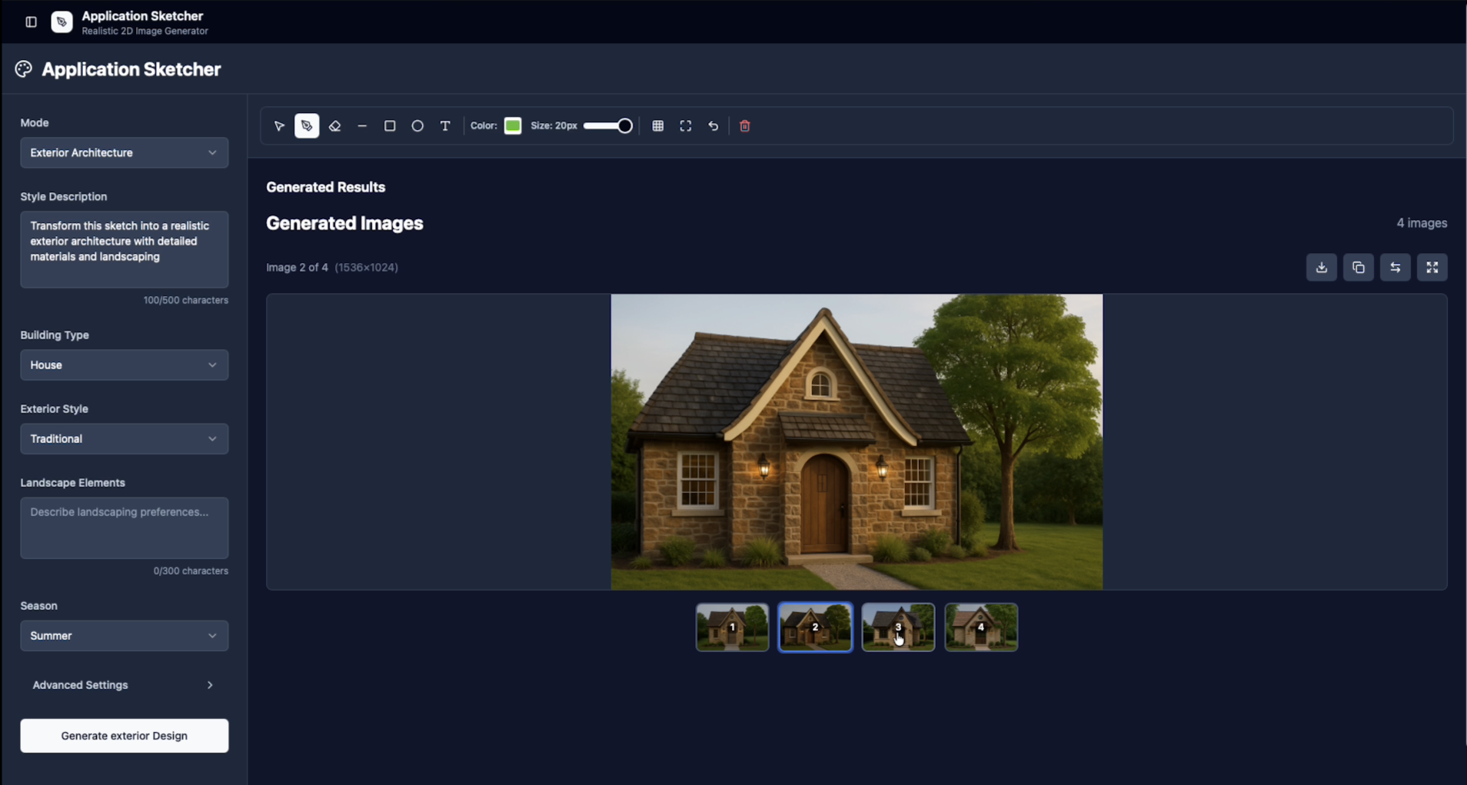Select the cursor selection tool
Screen dimensions: 1467x785
[x=278, y=125]
